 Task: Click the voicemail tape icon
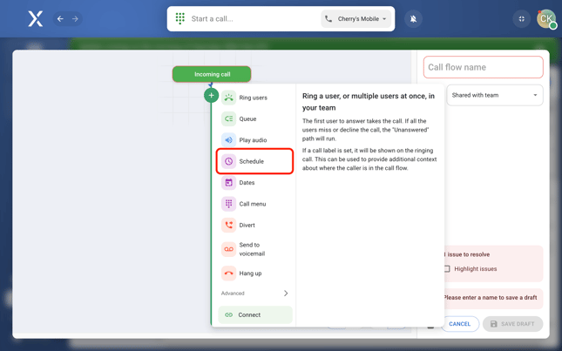click(x=228, y=249)
